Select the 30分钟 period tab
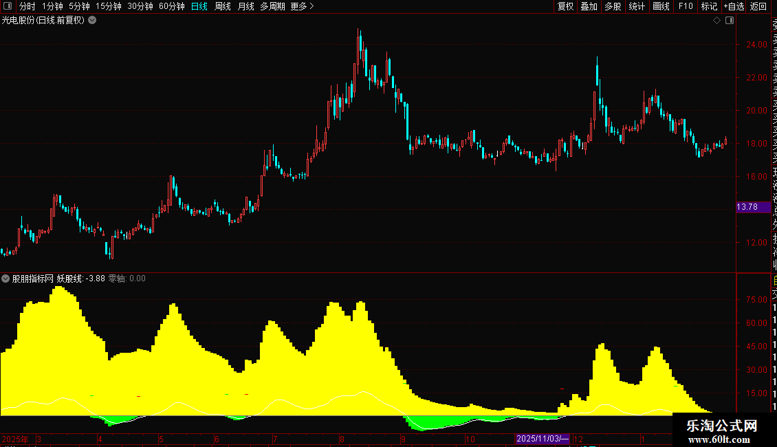The image size is (777, 447). click(x=140, y=6)
